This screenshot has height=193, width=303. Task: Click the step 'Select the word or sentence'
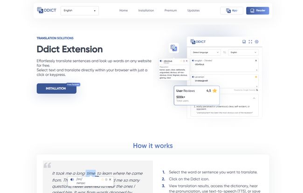[x=213, y=172]
